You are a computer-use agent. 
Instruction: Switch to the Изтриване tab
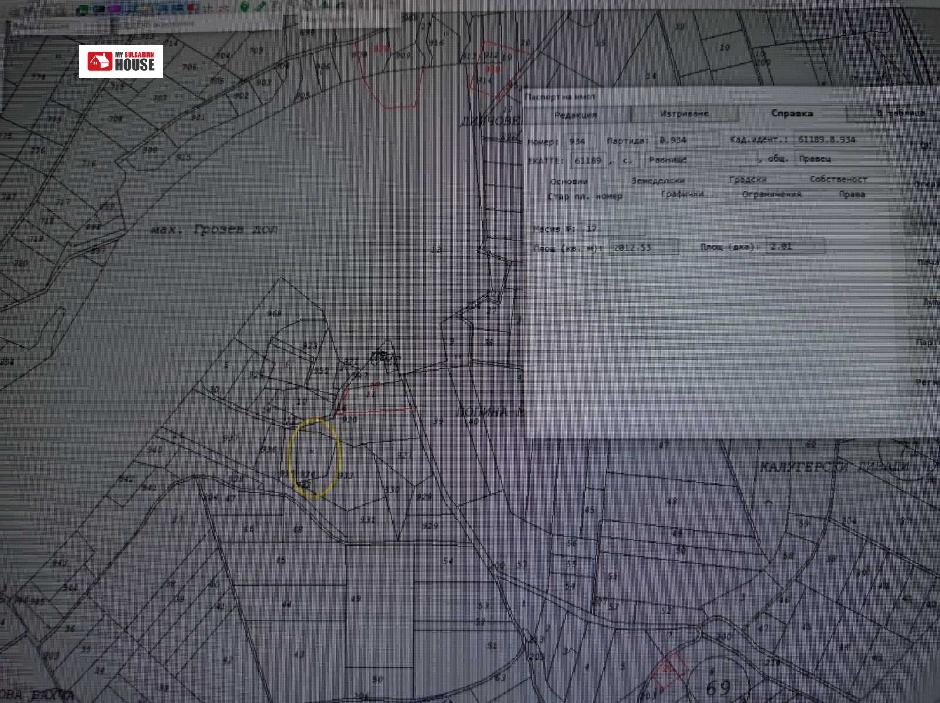[684, 113]
